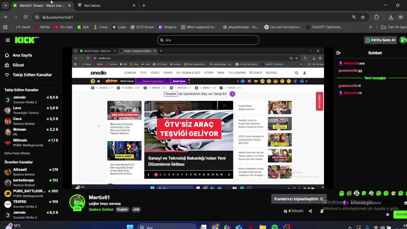Screen dimensions: 407x229
Task: Open Takip Edilen Kanallar page
Action: coord(28,75)
